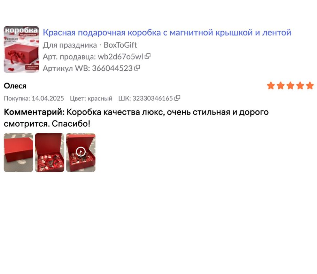Copy the seller article wb2d67o5wl
317x274 pixels.
148,56
